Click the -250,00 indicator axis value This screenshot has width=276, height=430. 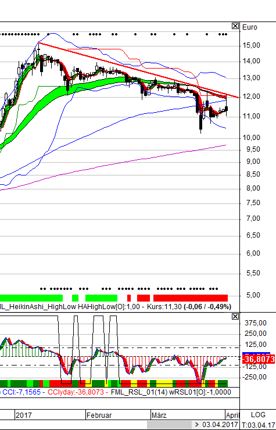click(x=255, y=377)
